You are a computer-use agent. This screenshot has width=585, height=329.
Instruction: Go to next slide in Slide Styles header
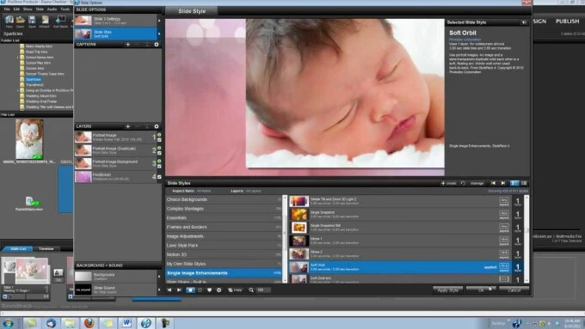503,183
